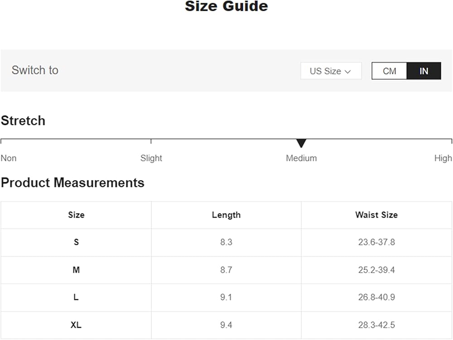453x340 pixels.
Task: Click the black triangle stretch marker
Action: 301,143
